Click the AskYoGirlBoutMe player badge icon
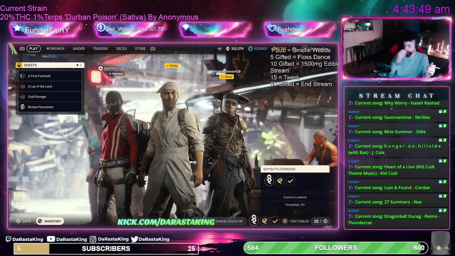 pyautogui.click(x=101, y=68)
